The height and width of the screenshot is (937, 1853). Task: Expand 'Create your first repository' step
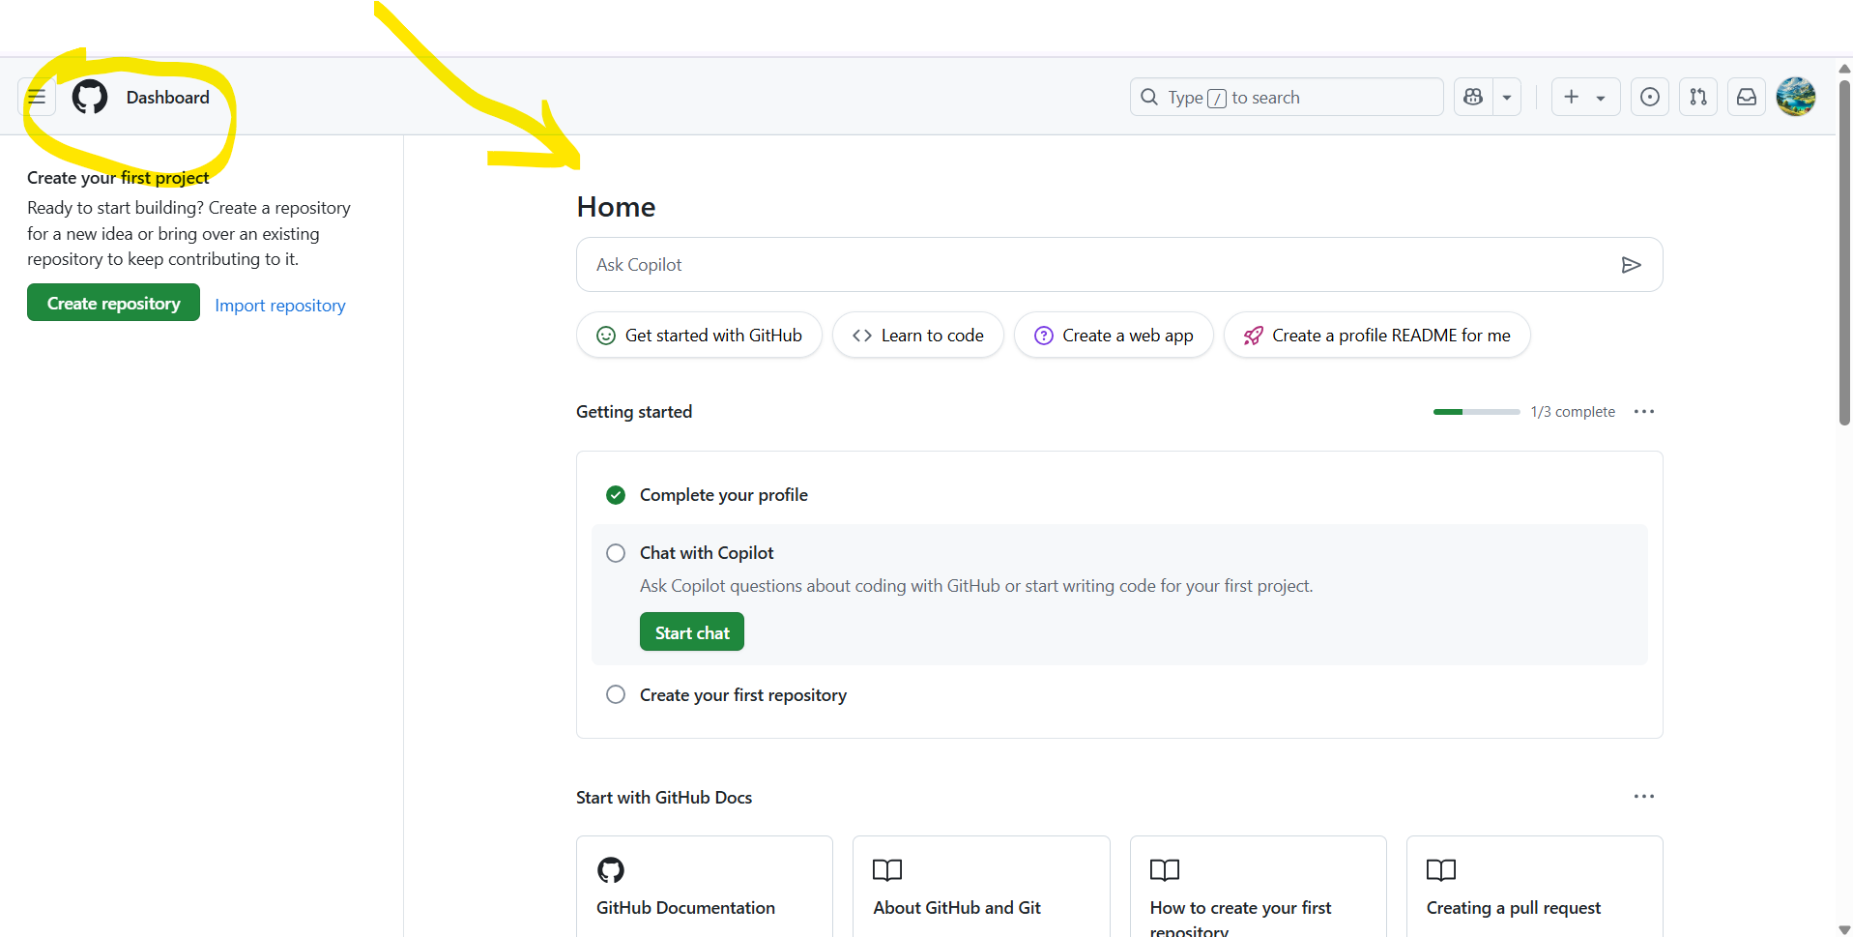742,694
